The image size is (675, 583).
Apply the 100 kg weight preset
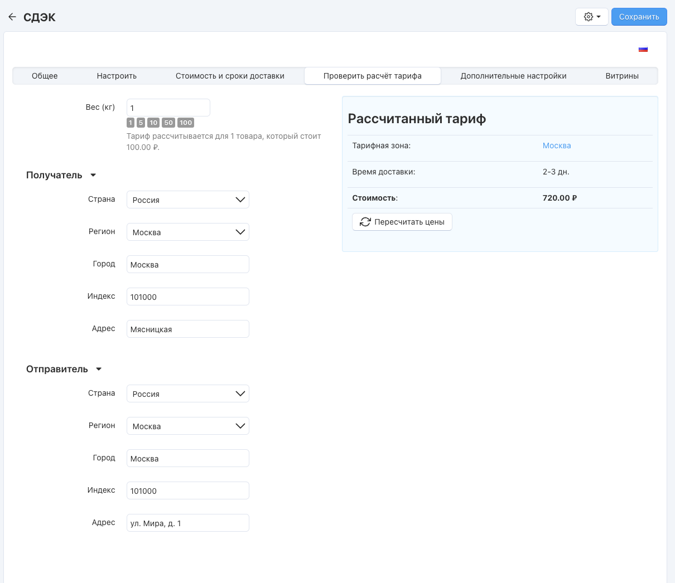(x=186, y=123)
